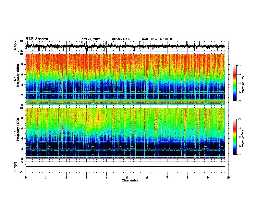Click time axis tick label "2"

[66, 178]
